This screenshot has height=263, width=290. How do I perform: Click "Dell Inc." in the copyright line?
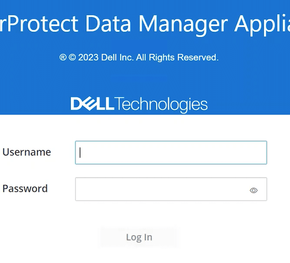pyautogui.click(x=117, y=57)
